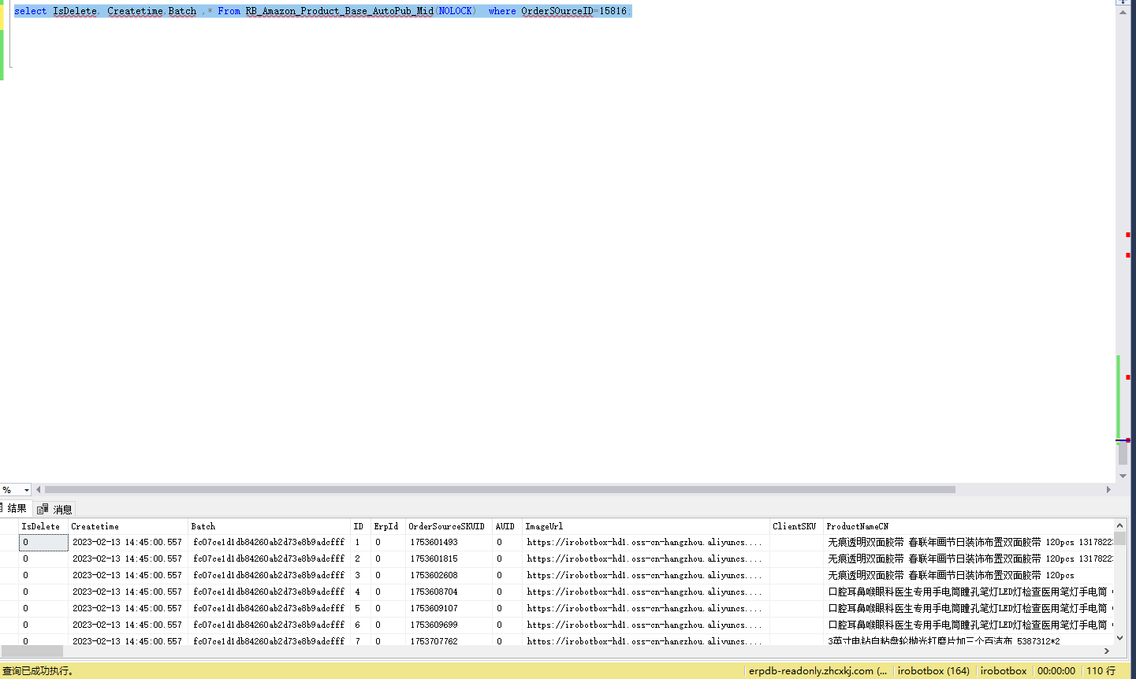Select the IsDelete column header
1136x679 pixels.
point(43,526)
